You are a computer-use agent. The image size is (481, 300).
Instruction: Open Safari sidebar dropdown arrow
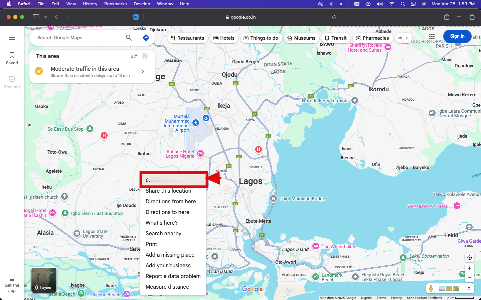click(x=45, y=17)
